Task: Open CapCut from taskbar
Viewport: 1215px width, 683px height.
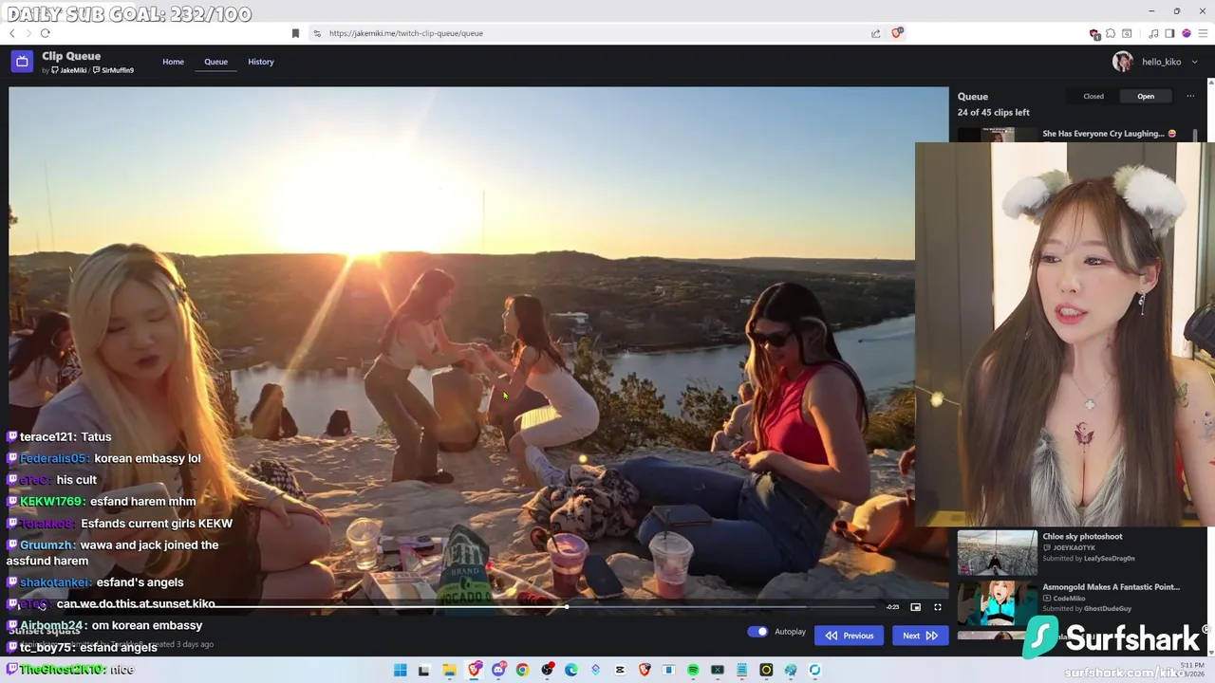Action: pos(620,670)
